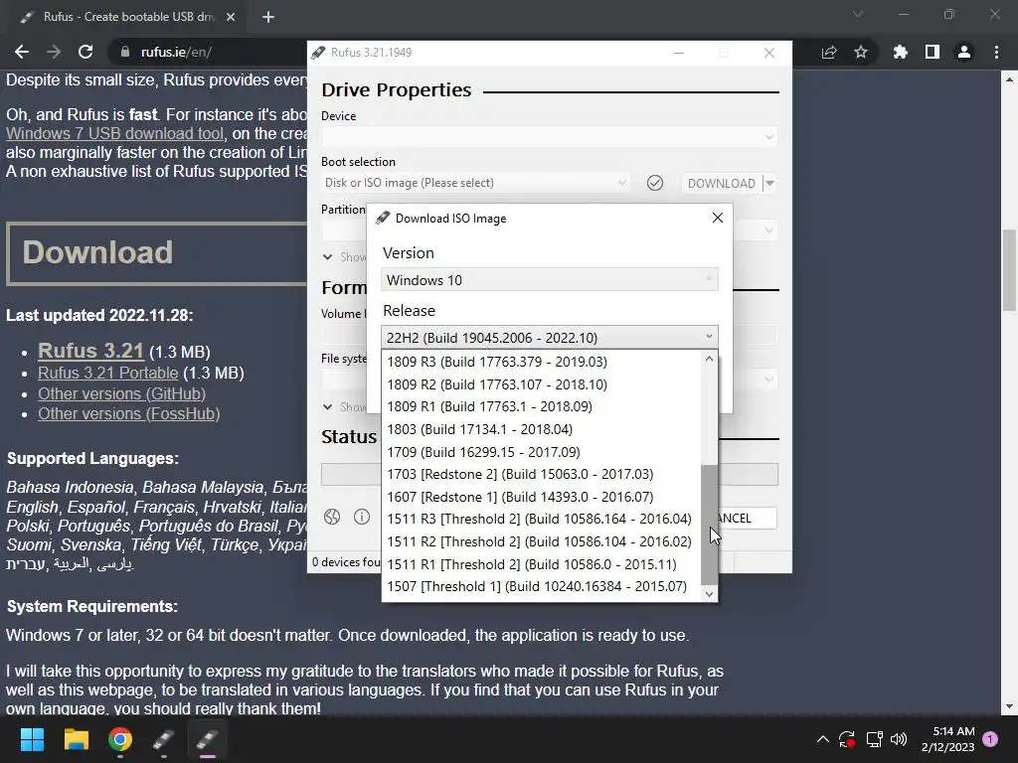This screenshot has height=763, width=1018.
Task: Select release 1511 R1 Threshold 2
Action: coord(541,564)
